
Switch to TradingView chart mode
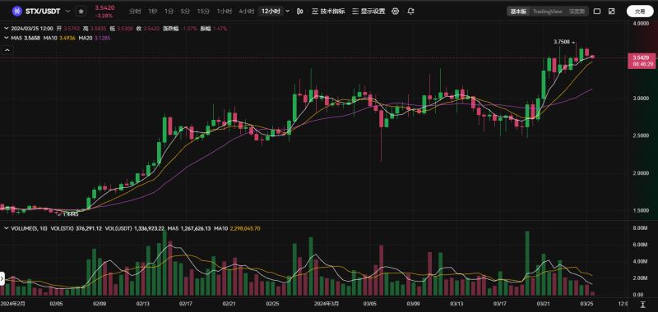pos(547,11)
